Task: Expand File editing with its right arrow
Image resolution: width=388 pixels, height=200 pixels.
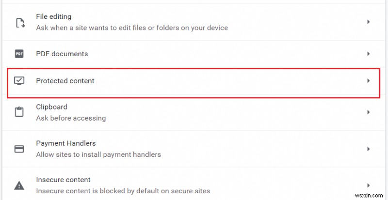Action: (x=369, y=22)
